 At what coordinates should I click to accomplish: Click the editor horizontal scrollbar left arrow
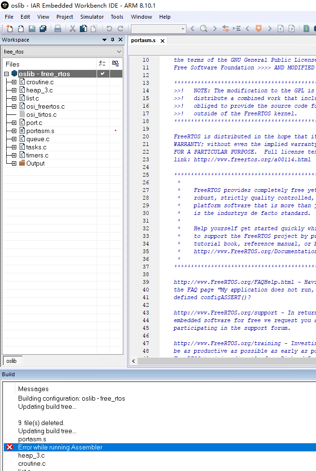point(133,361)
